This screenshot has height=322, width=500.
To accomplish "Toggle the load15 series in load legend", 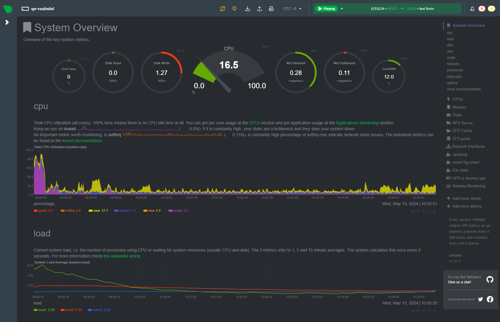I will 99,310.
